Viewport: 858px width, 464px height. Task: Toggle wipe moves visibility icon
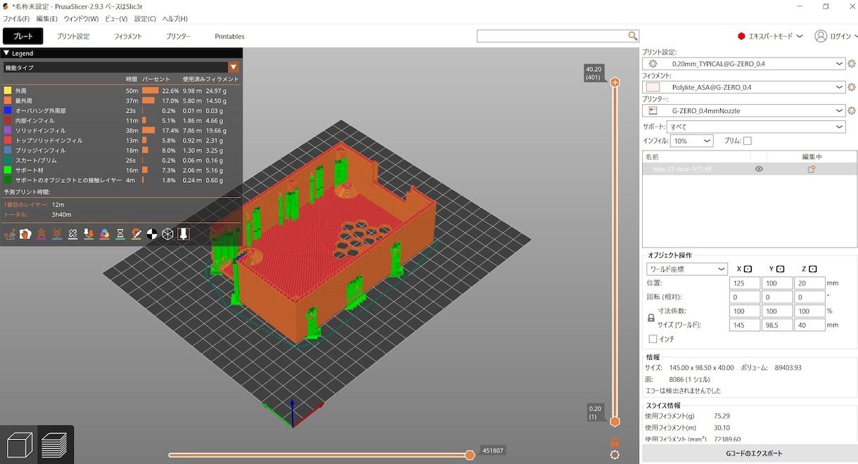[26, 234]
